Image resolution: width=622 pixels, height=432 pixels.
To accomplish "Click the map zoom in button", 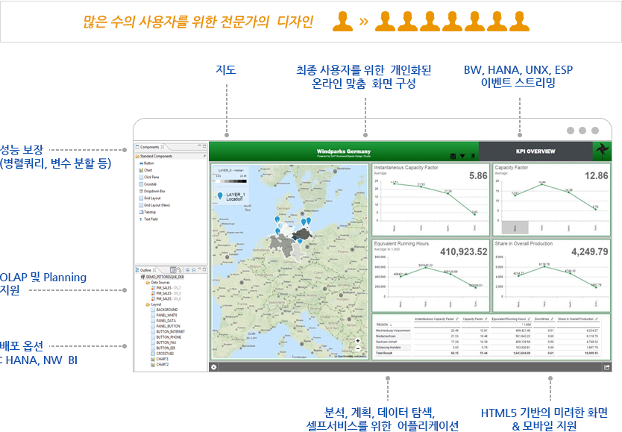I will click(x=358, y=340).
